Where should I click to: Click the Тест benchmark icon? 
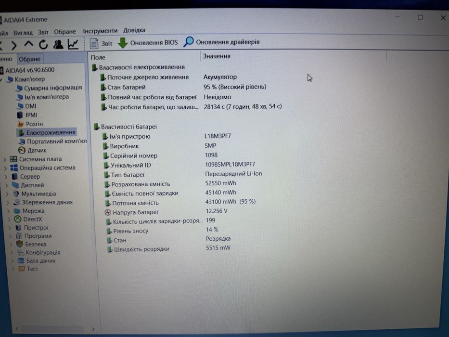pos(21,269)
